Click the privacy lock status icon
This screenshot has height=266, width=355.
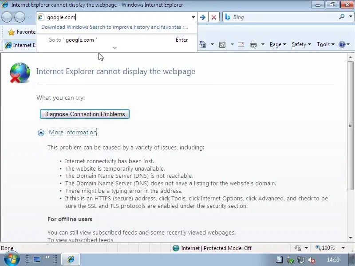[x=298, y=248]
